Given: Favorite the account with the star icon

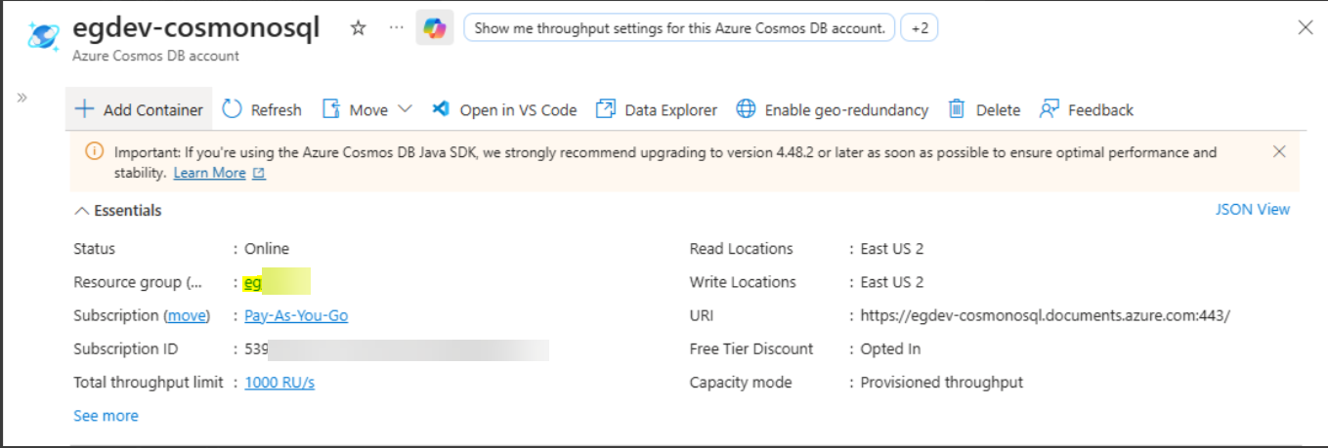Looking at the screenshot, I should (358, 28).
